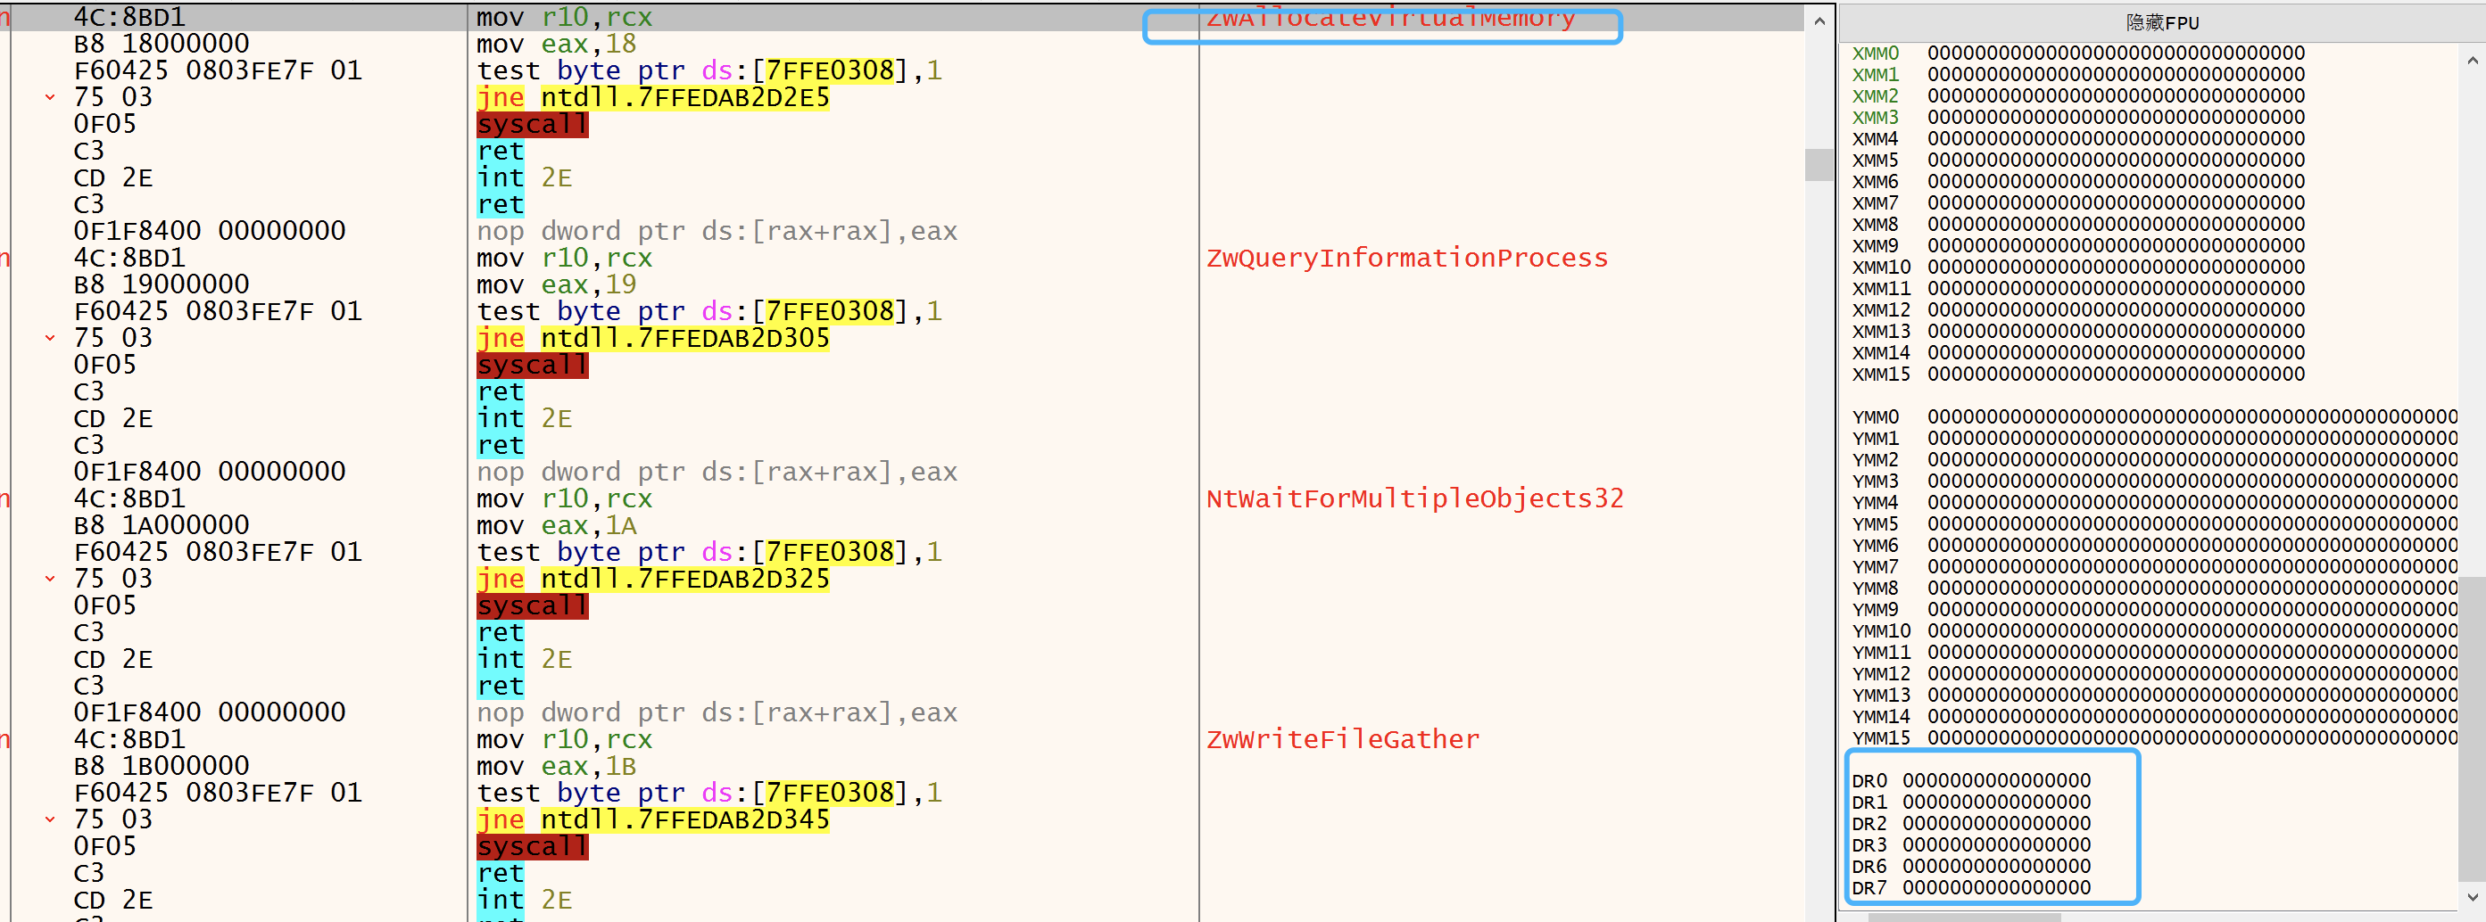
Task: Click the XMM1 register label
Action: coord(1875,74)
